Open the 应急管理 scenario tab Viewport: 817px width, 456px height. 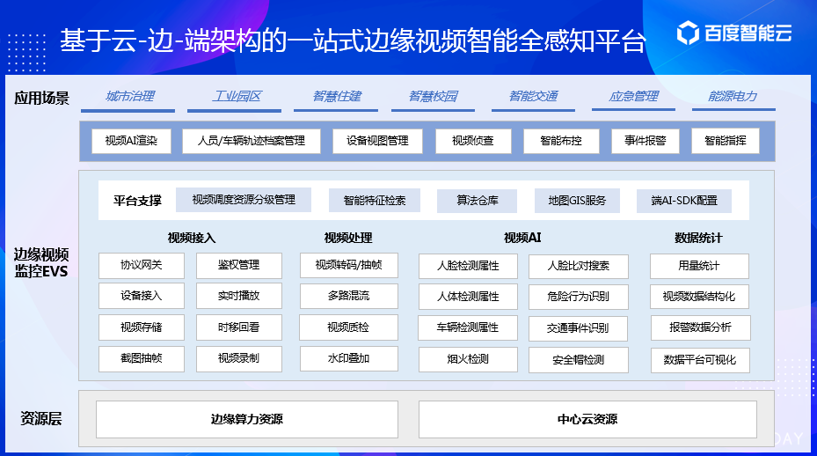click(633, 97)
